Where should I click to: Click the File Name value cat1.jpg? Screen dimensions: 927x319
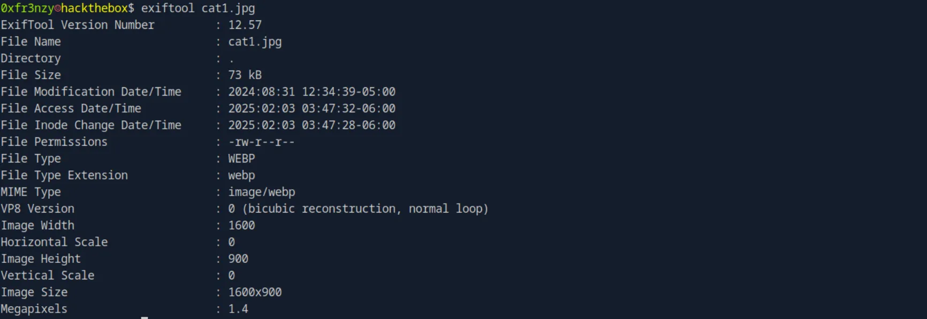(x=255, y=42)
